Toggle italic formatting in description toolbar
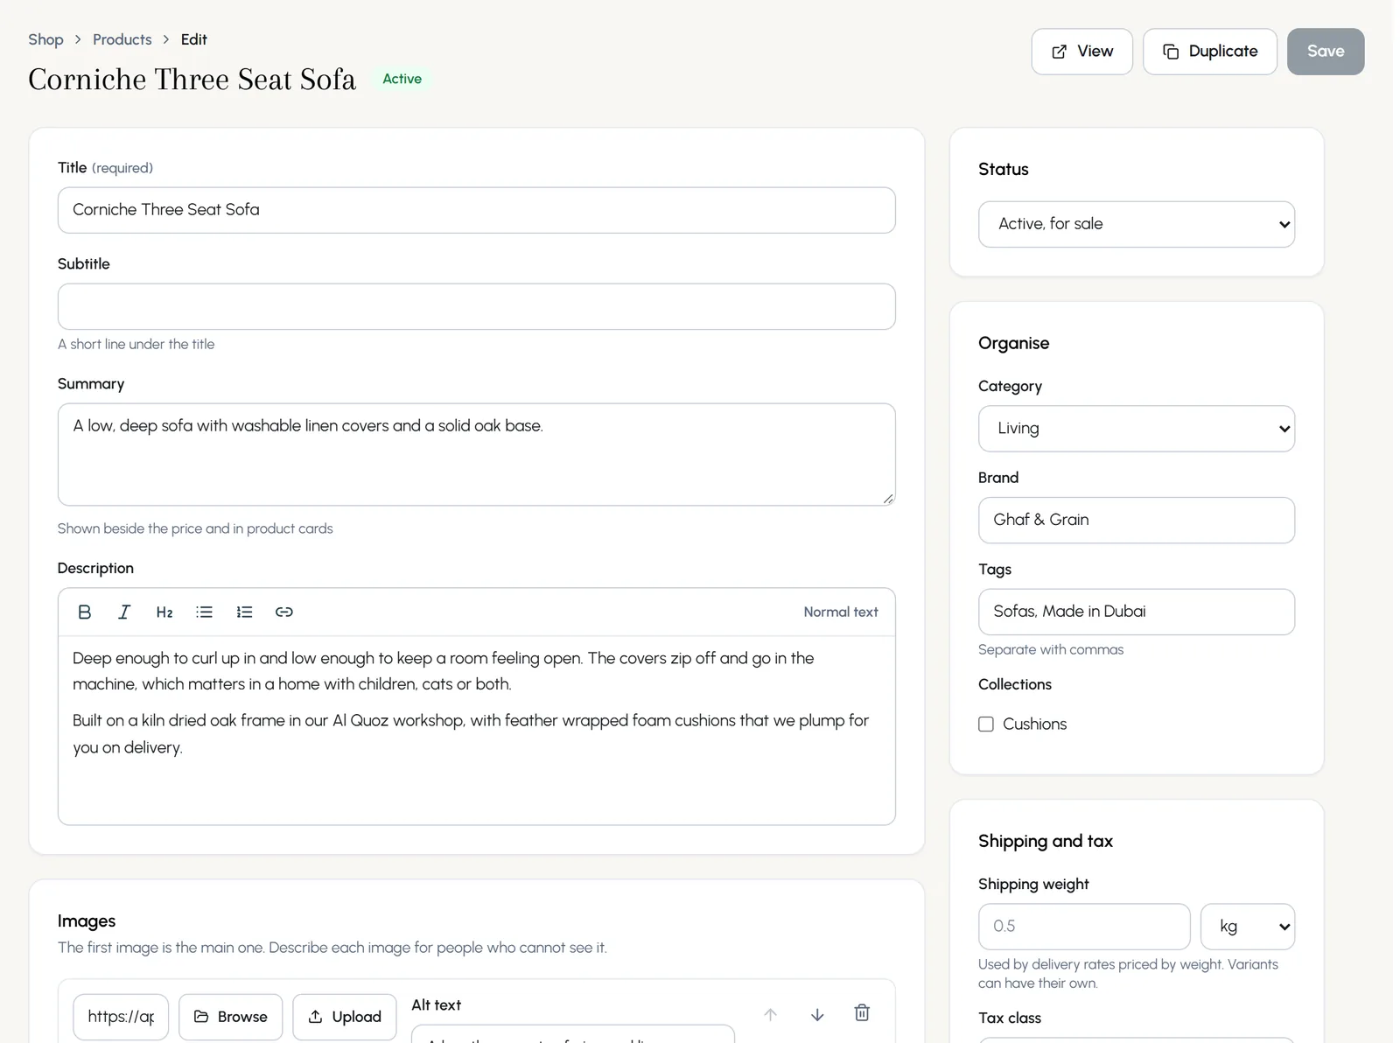This screenshot has width=1400, height=1043. [124, 612]
